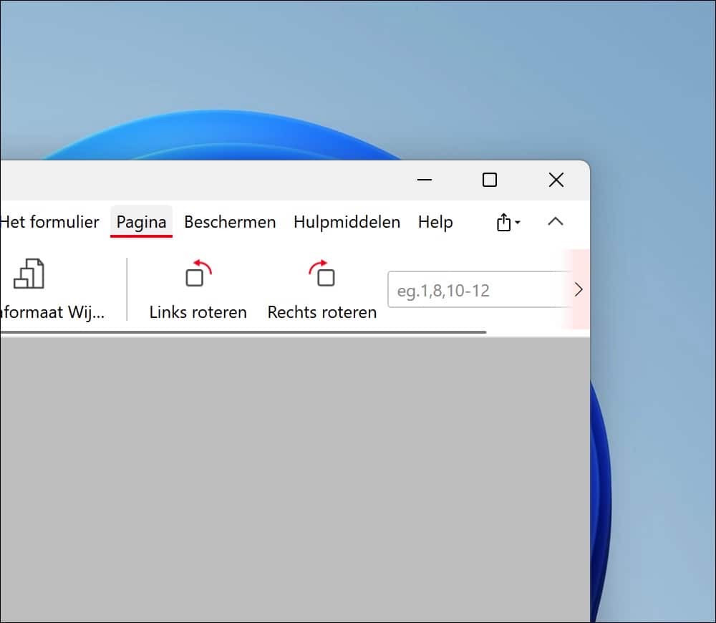
Task: Click the page size icon above 'formaat Wij...'
Action: pos(29,274)
